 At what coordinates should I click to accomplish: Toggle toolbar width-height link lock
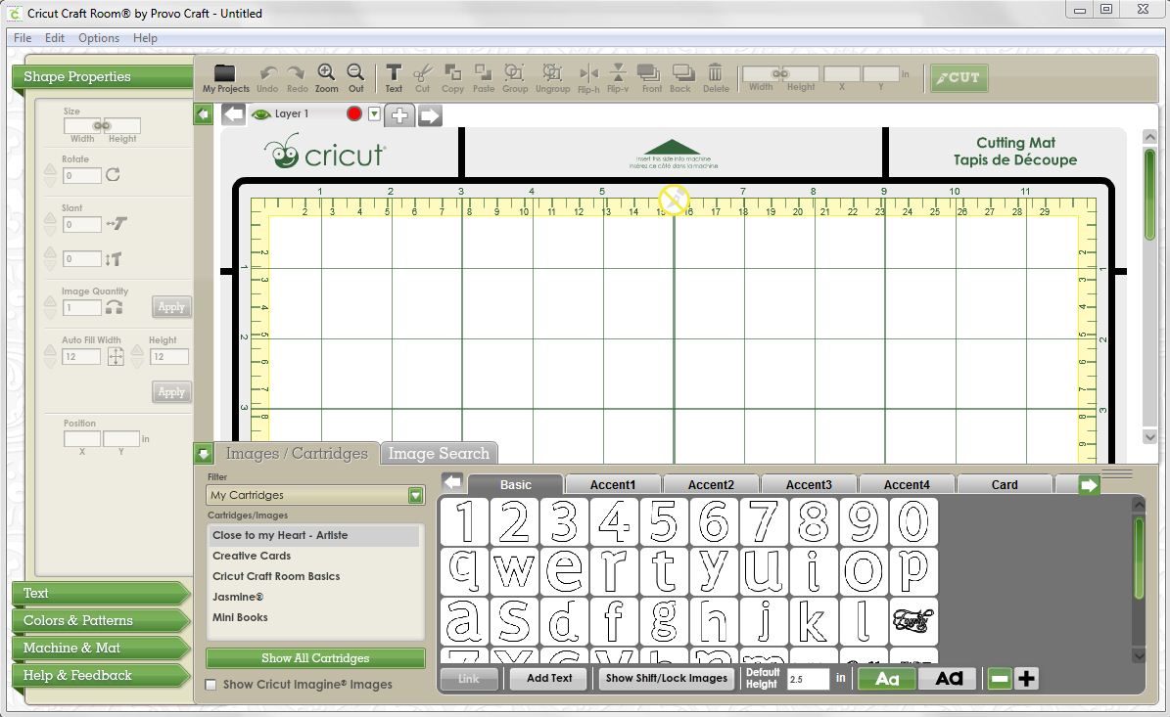point(780,73)
